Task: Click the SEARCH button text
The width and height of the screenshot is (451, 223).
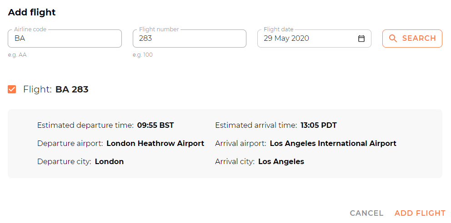Action: (419, 39)
